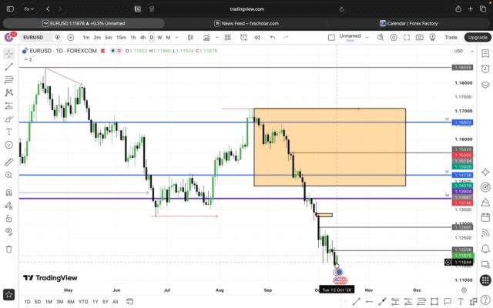Open chart quick search icon
The width and height of the screenshot is (493, 308).
[x=381, y=38]
